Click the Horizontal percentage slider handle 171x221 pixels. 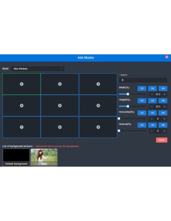119,119
